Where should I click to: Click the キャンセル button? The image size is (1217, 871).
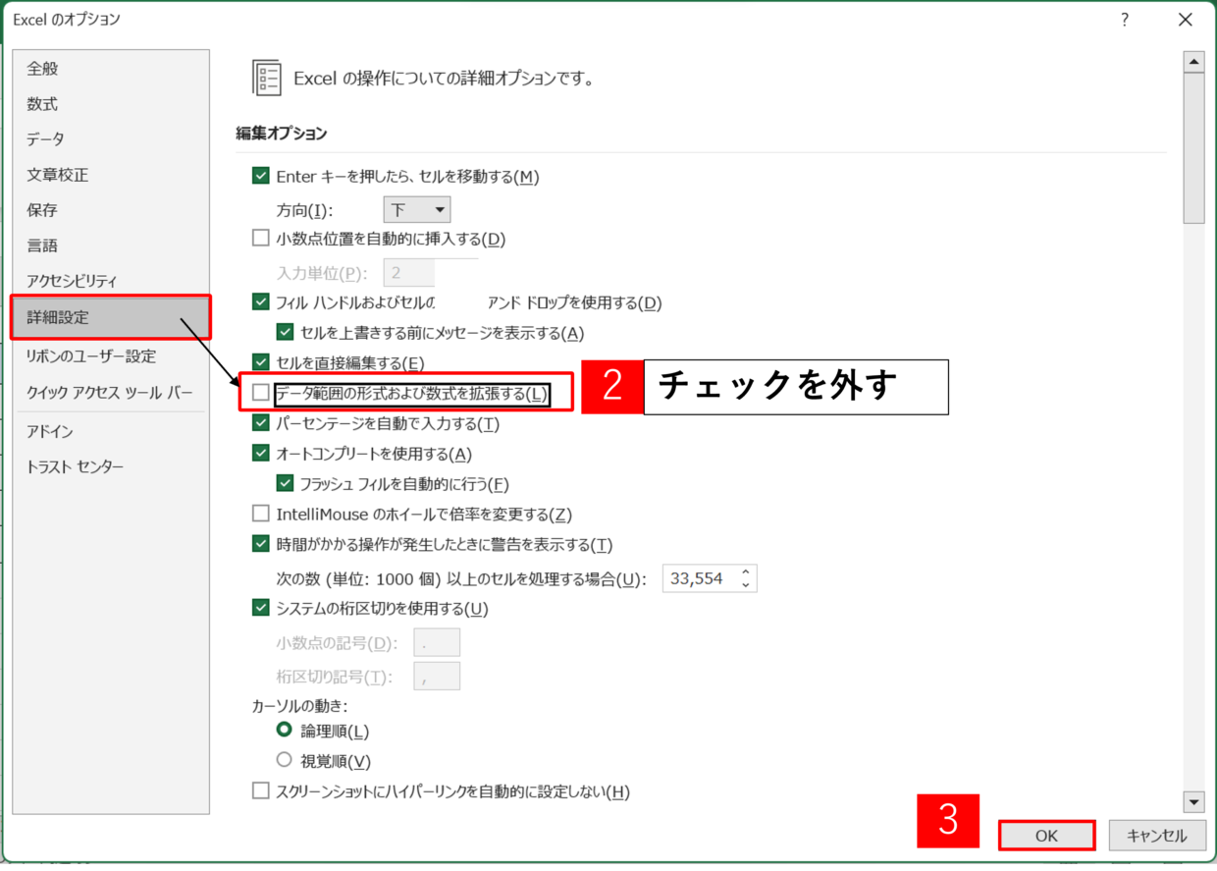pyautogui.click(x=1157, y=836)
